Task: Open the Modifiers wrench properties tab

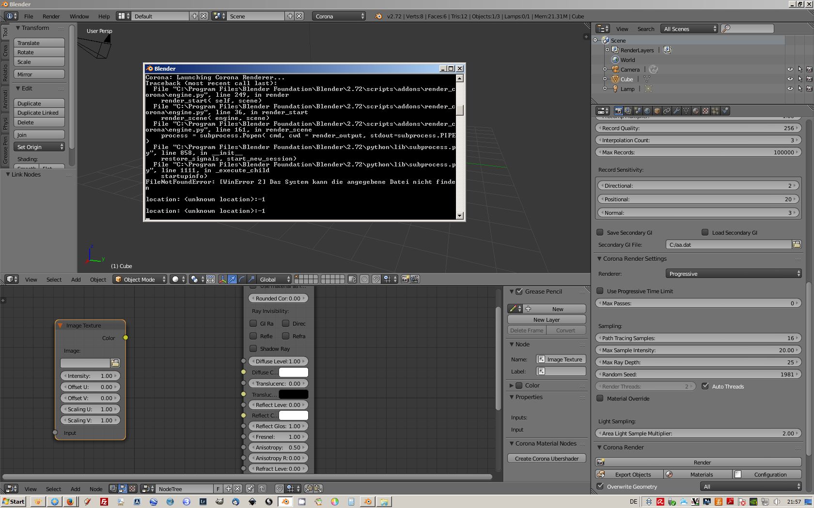Action: tap(676, 111)
